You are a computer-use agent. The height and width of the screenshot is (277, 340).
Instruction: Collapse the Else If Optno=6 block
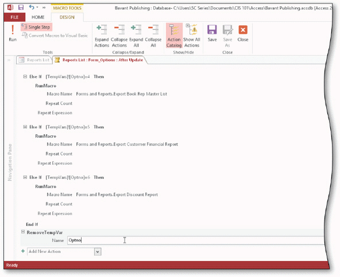(x=25, y=177)
